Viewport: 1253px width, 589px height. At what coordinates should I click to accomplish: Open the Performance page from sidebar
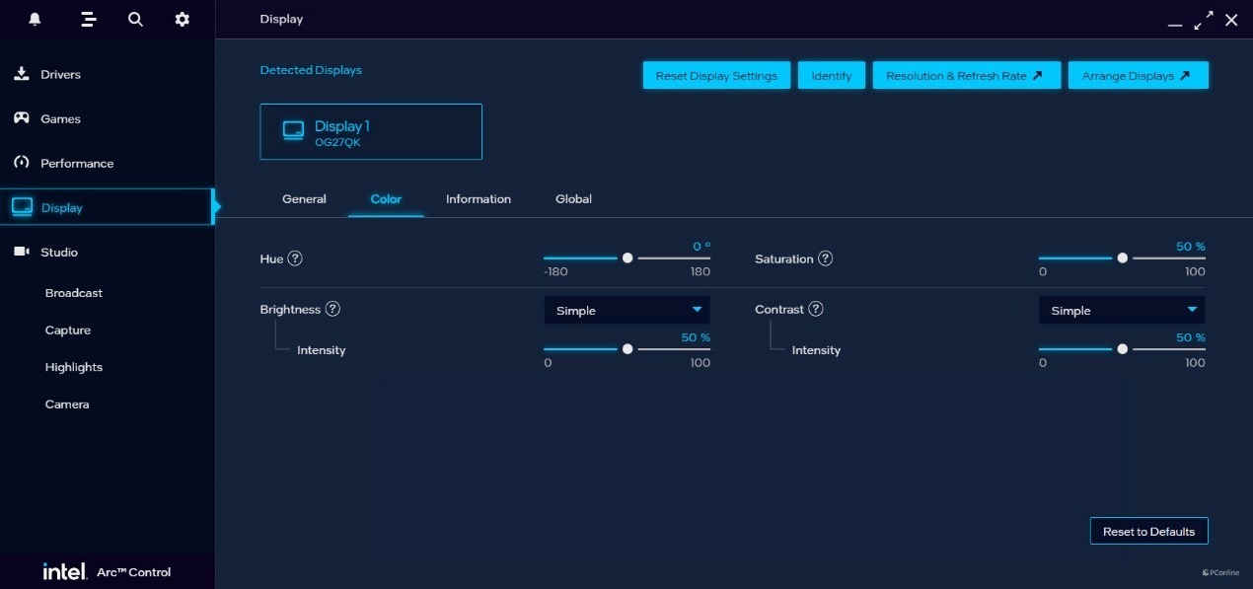coord(76,164)
